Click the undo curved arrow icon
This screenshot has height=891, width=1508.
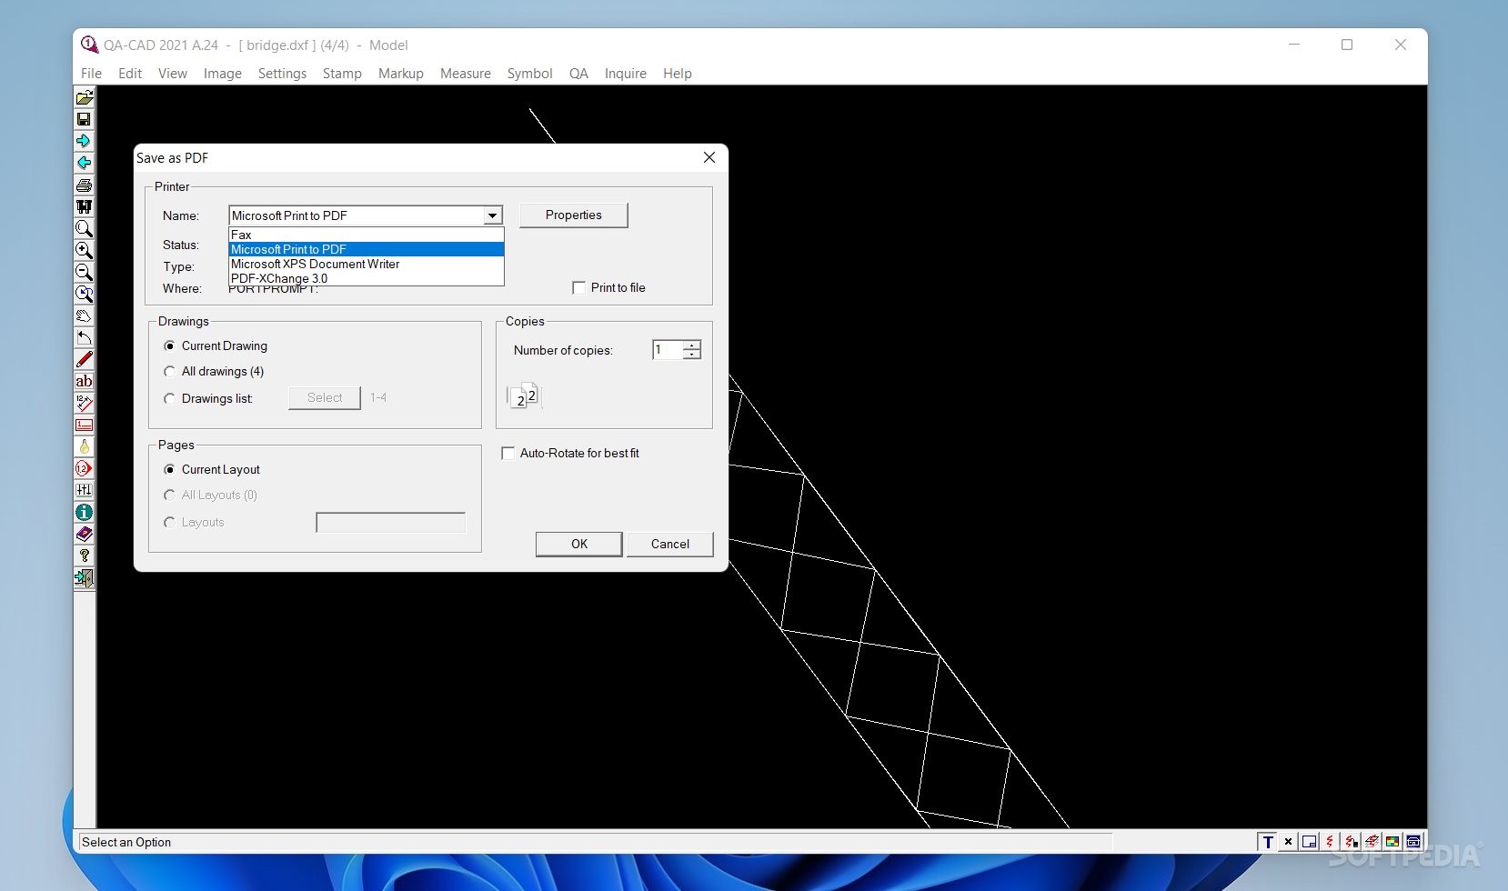(x=84, y=337)
